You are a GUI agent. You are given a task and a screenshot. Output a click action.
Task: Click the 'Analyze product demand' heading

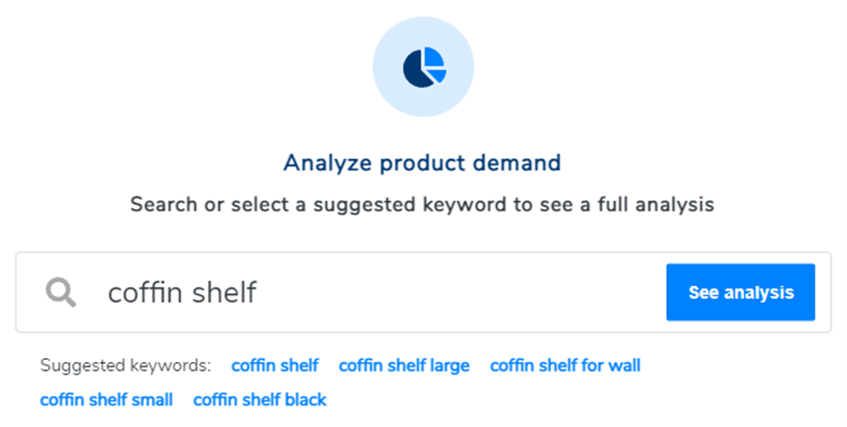(x=423, y=163)
